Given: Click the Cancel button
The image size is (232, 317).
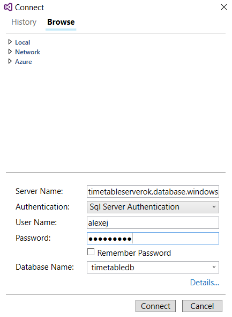Looking at the screenshot, I should [x=202, y=306].
